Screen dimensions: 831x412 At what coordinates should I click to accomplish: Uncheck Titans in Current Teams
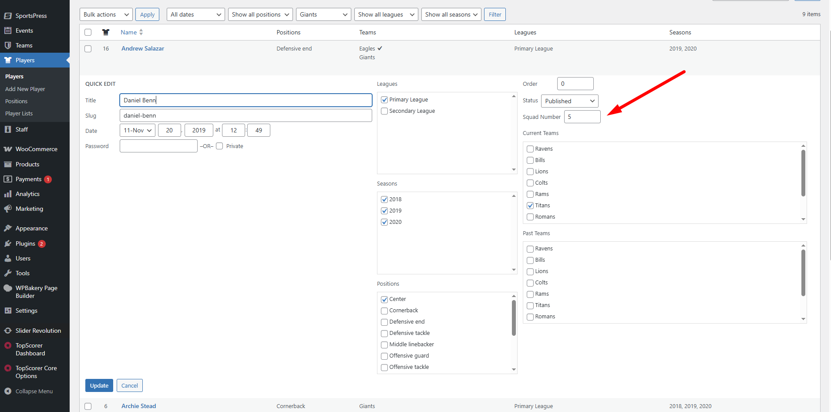[x=530, y=206]
